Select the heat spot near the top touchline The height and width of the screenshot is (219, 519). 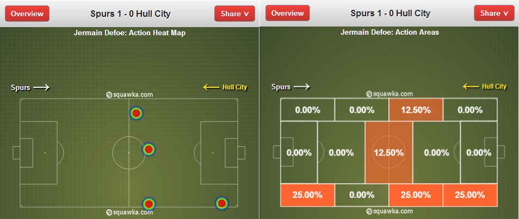[x=136, y=113]
